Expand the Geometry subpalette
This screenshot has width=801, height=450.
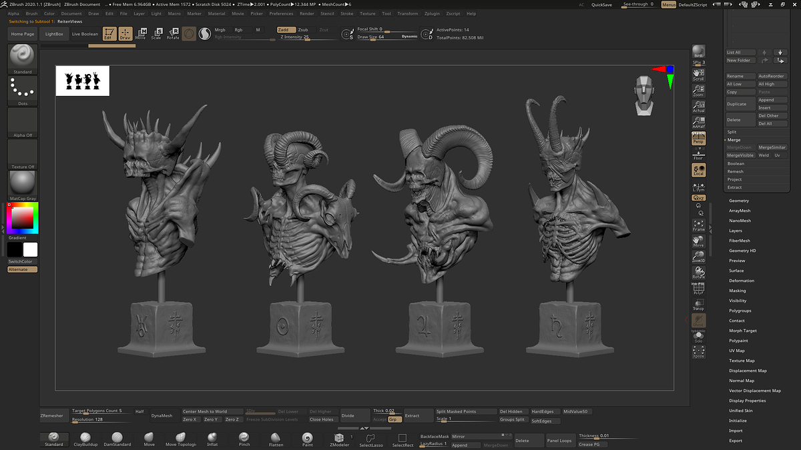[x=739, y=201]
